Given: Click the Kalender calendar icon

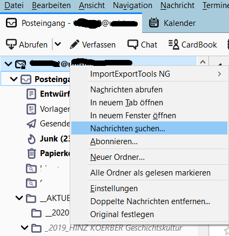Looking at the screenshot, I should click(154, 23).
